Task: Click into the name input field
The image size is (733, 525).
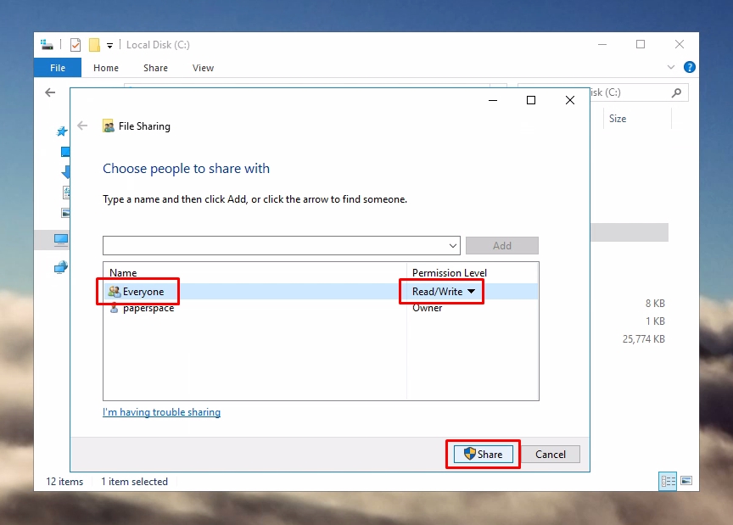Action: [275, 245]
